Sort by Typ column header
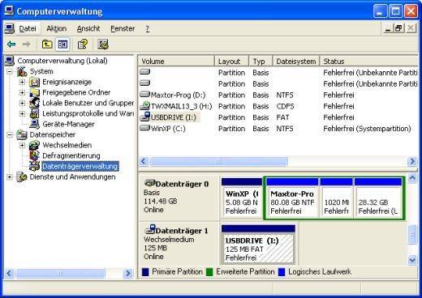 point(261,62)
